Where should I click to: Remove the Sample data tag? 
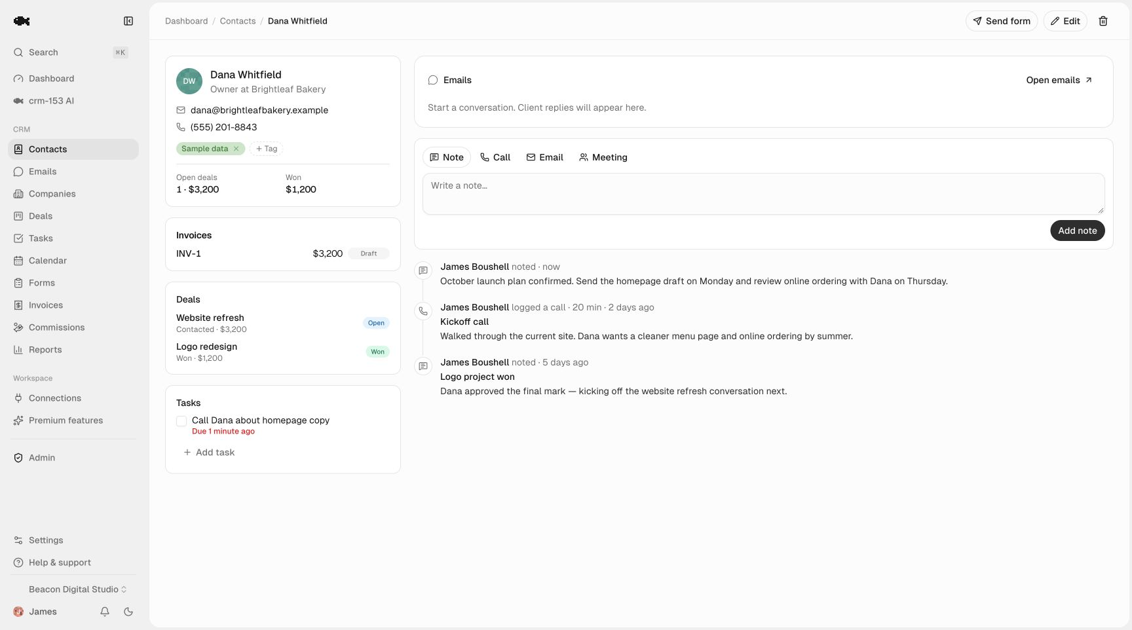click(x=236, y=149)
